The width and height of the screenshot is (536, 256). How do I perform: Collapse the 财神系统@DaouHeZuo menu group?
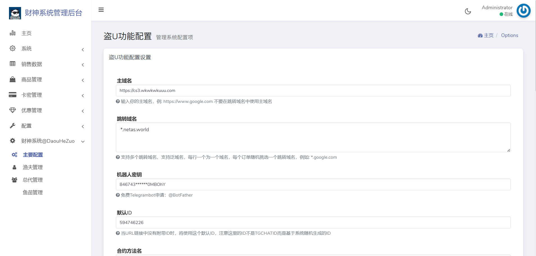[x=83, y=142]
